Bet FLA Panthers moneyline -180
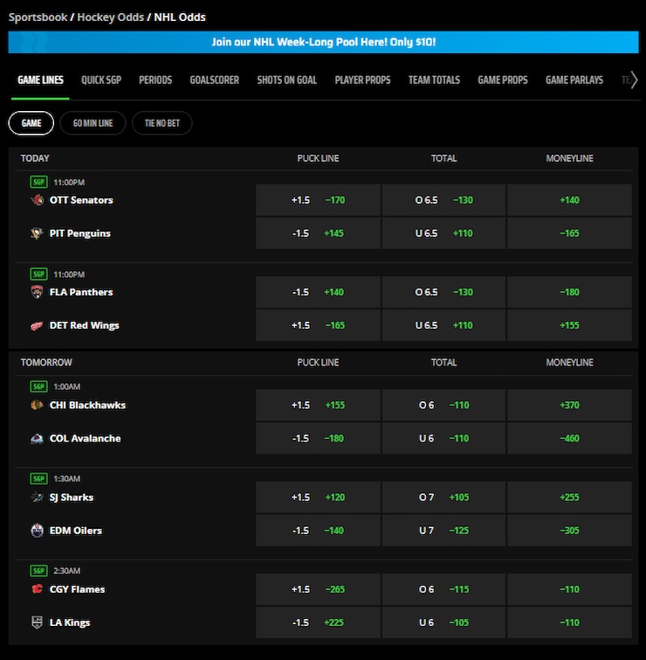The width and height of the screenshot is (646, 660). (569, 292)
